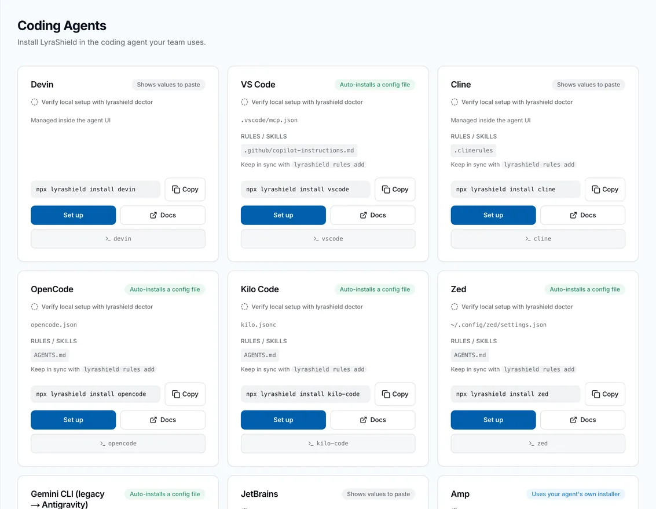The image size is (656, 509).
Task: Click Set up in the Kilo Code card
Action: tap(283, 420)
